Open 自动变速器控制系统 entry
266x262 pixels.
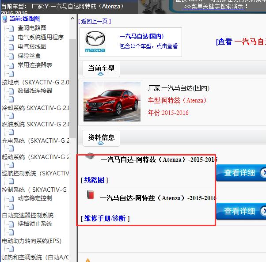click(x=28, y=215)
